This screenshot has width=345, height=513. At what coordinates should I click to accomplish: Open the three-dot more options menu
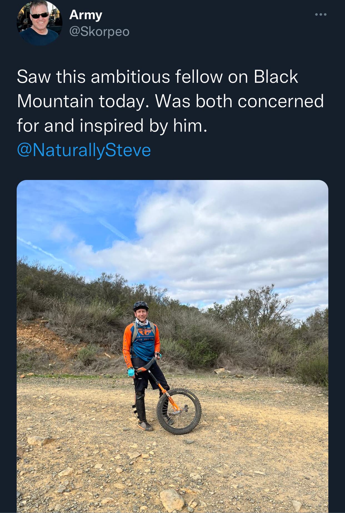click(x=321, y=14)
